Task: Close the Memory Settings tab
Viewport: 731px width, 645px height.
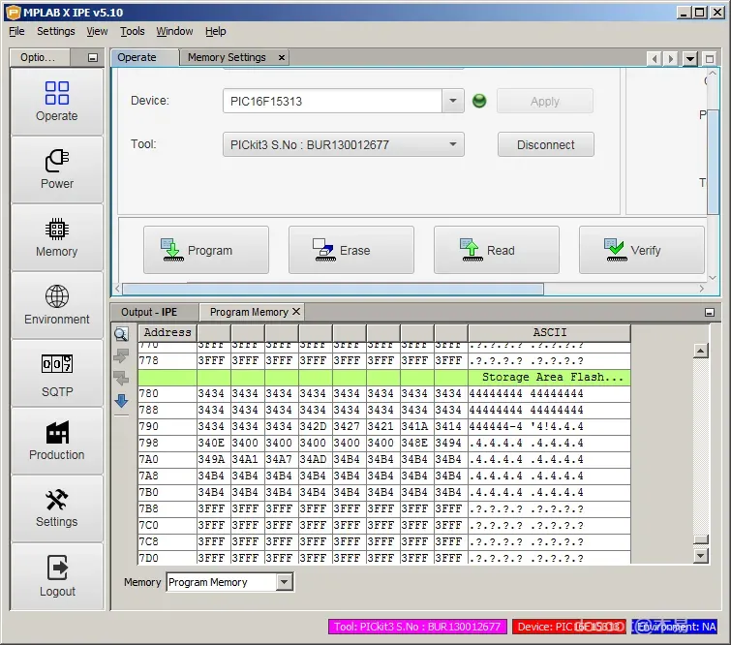Action: click(282, 57)
